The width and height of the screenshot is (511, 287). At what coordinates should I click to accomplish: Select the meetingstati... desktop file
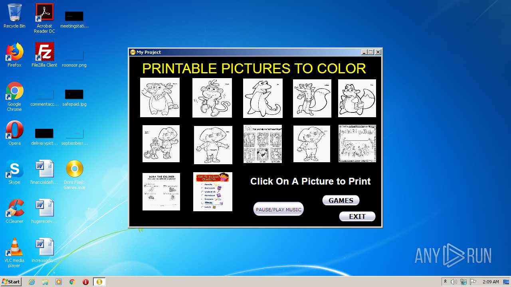click(74, 19)
